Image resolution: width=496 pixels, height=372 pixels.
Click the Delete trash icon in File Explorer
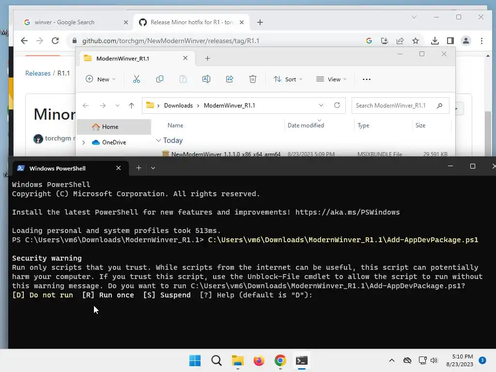click(253, 79)
